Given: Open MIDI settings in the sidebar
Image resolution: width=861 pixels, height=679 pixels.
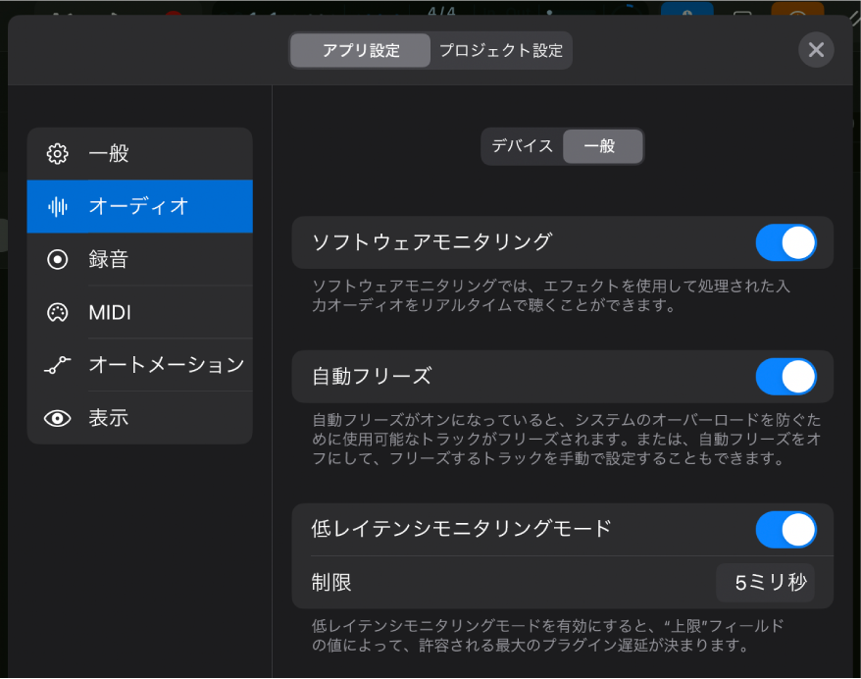Looking at the screenshot, I should pyautogui.click(x=140, y=313).
